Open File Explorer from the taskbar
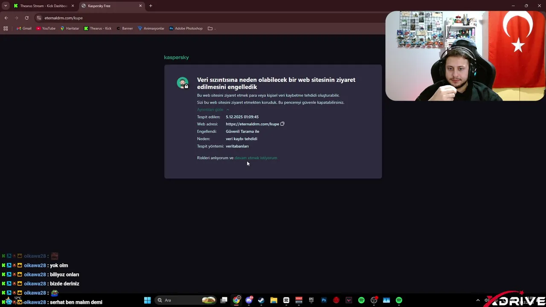The height and width of the screenshot is (307, 546). point(274,300)
